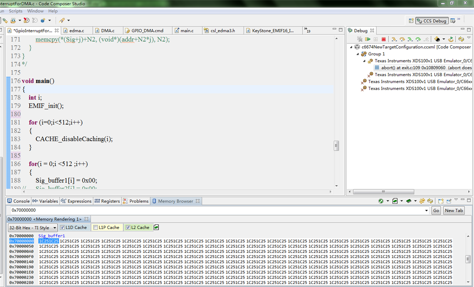Open the Registers tab
This screenshot has width=474, height=287.
coord(107,201)
